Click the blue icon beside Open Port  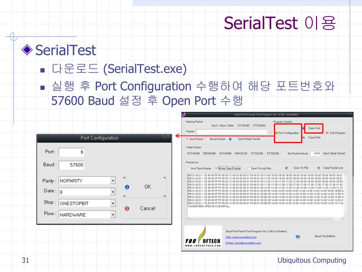click(x=303, y=128)
